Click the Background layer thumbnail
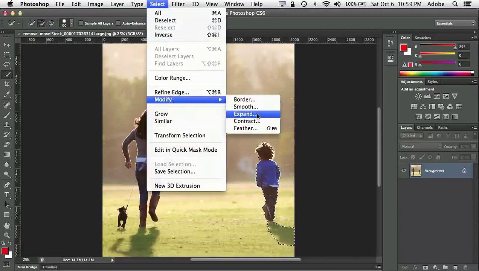 (x=416, y=171)
